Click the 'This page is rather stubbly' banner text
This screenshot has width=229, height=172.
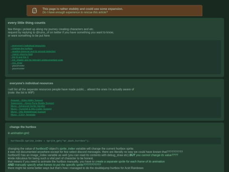tap(83, 9)
